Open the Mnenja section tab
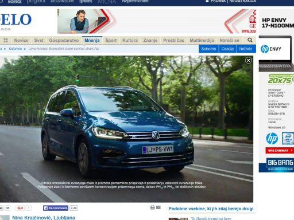The width and height of the screenshot is (294, 220). [92, 40]
